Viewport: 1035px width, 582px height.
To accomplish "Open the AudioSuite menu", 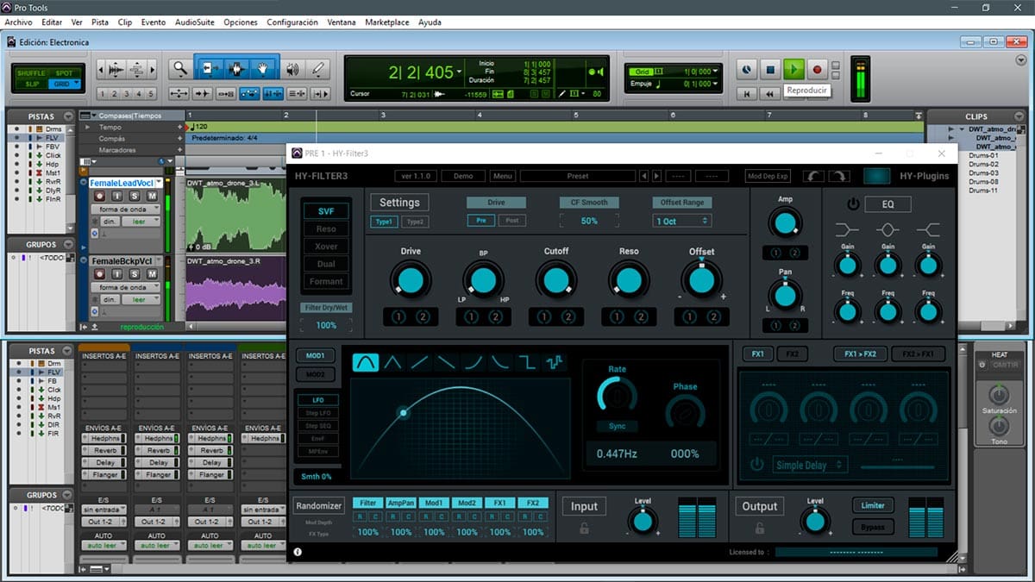I will (195, 22).
